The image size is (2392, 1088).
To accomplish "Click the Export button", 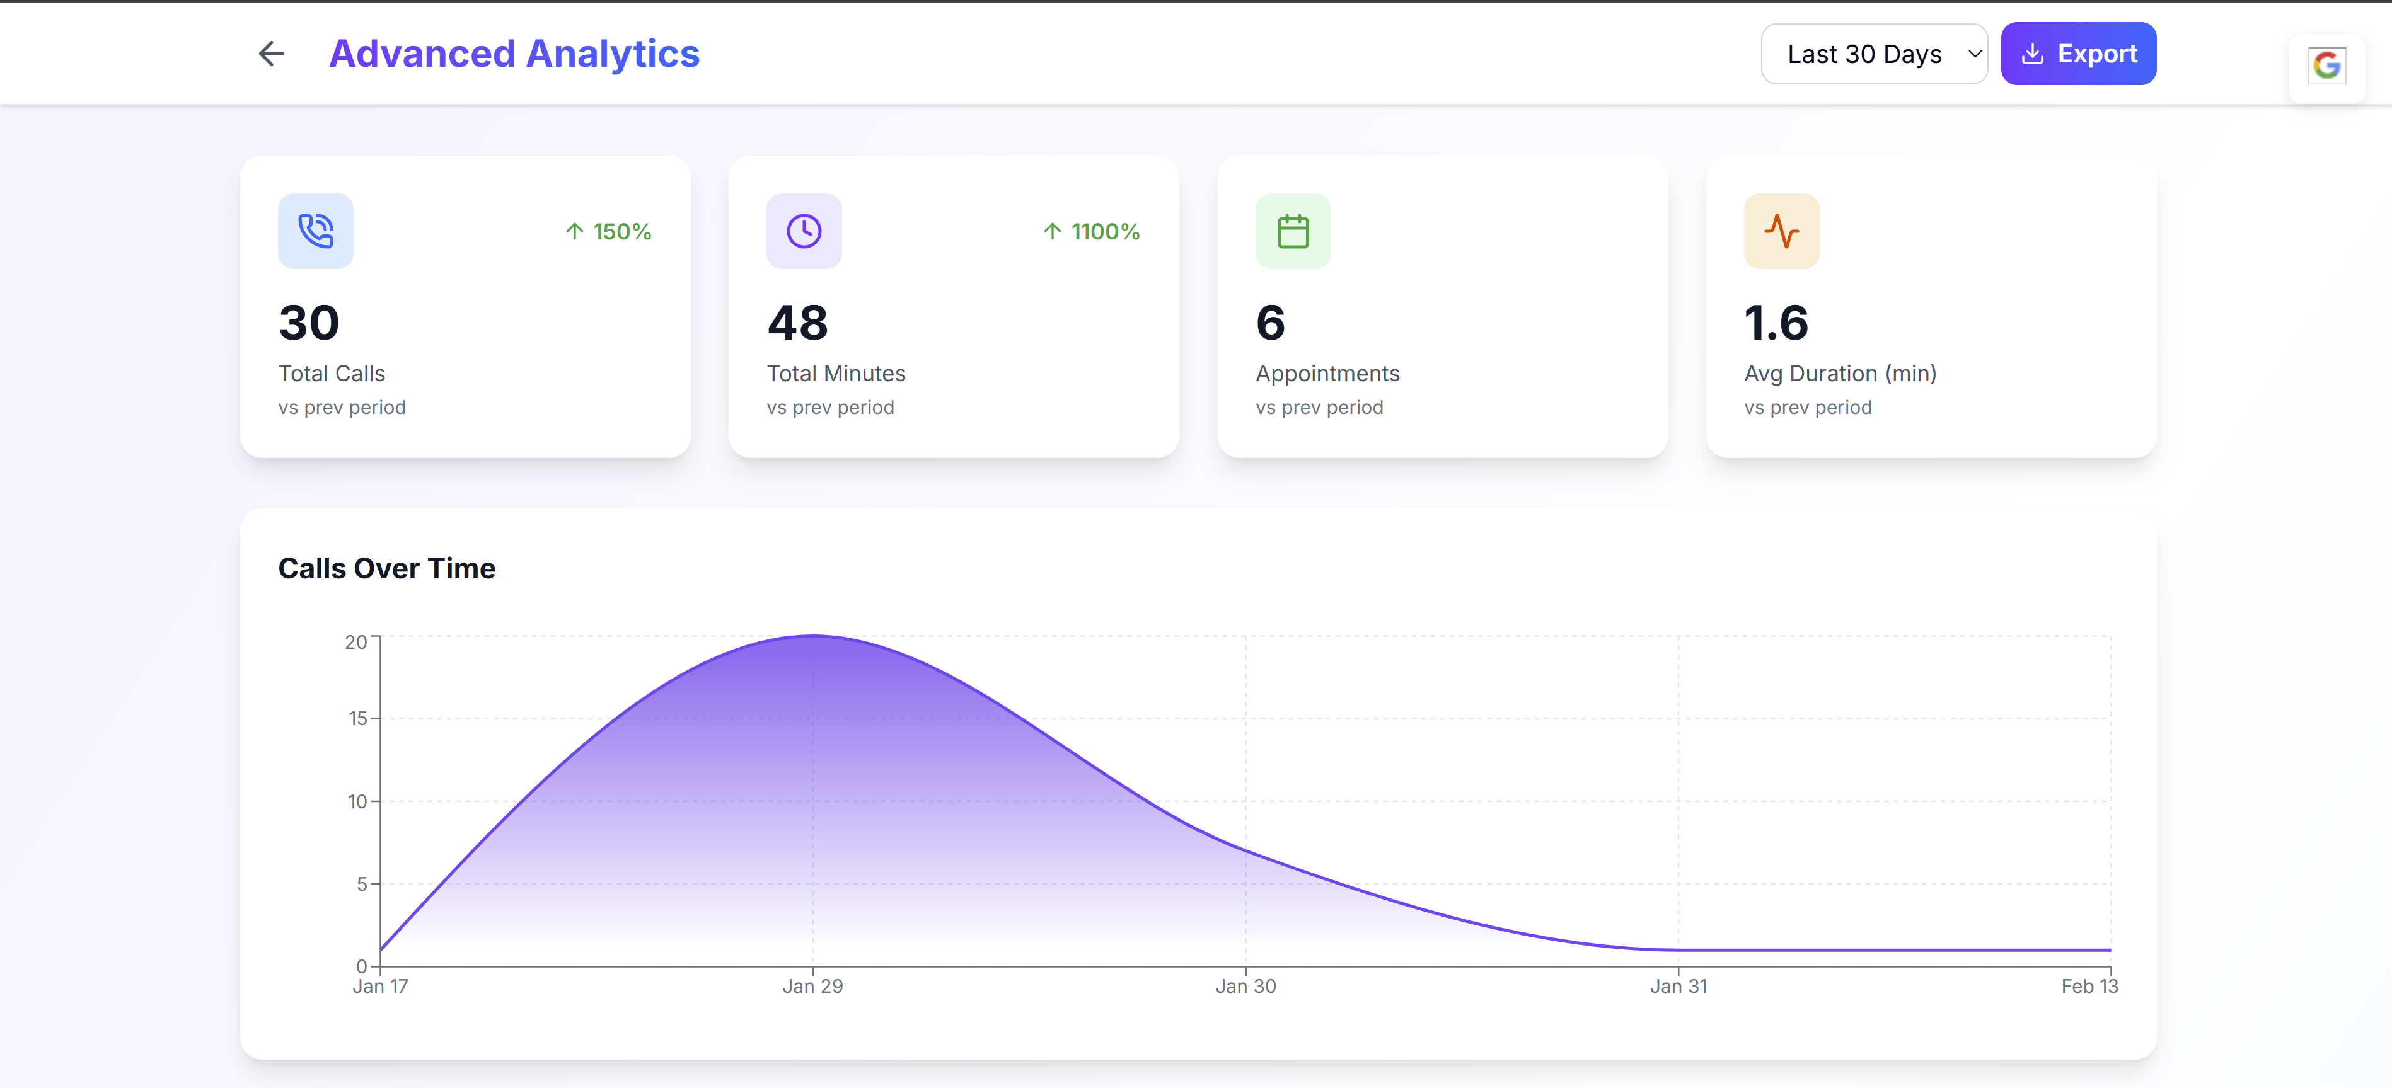I will click(2078, 53).
